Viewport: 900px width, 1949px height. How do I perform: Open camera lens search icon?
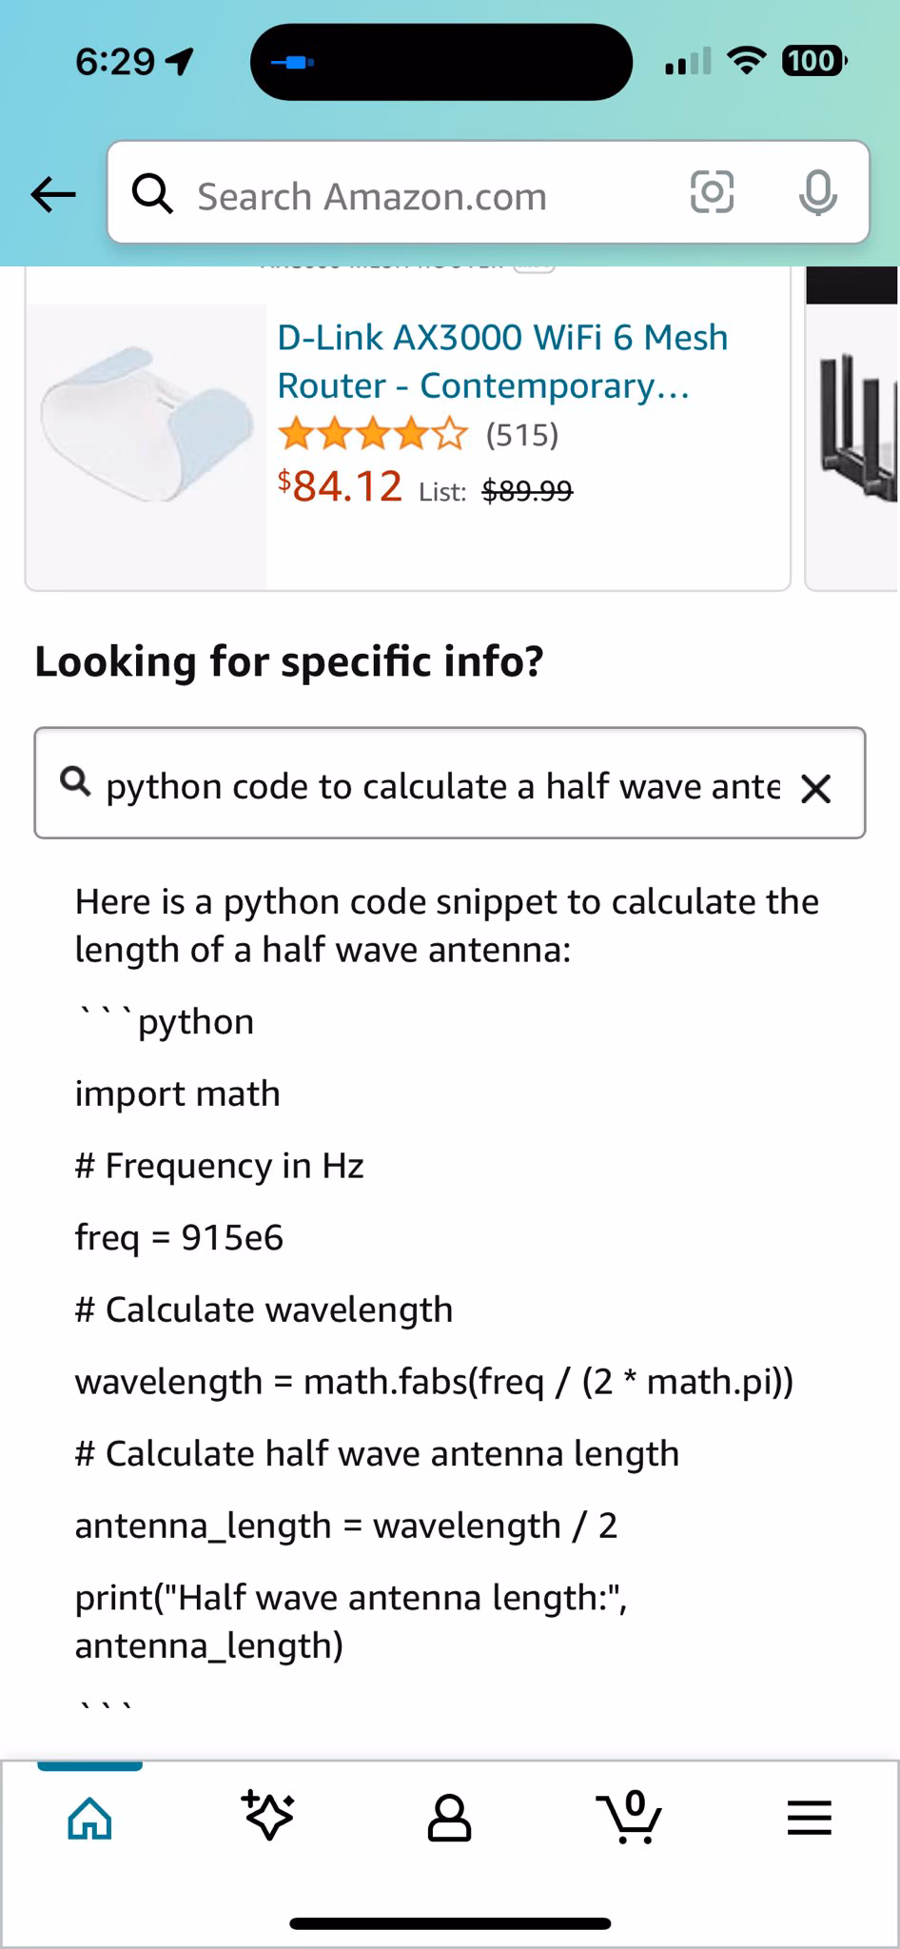(x=712, y=192)
